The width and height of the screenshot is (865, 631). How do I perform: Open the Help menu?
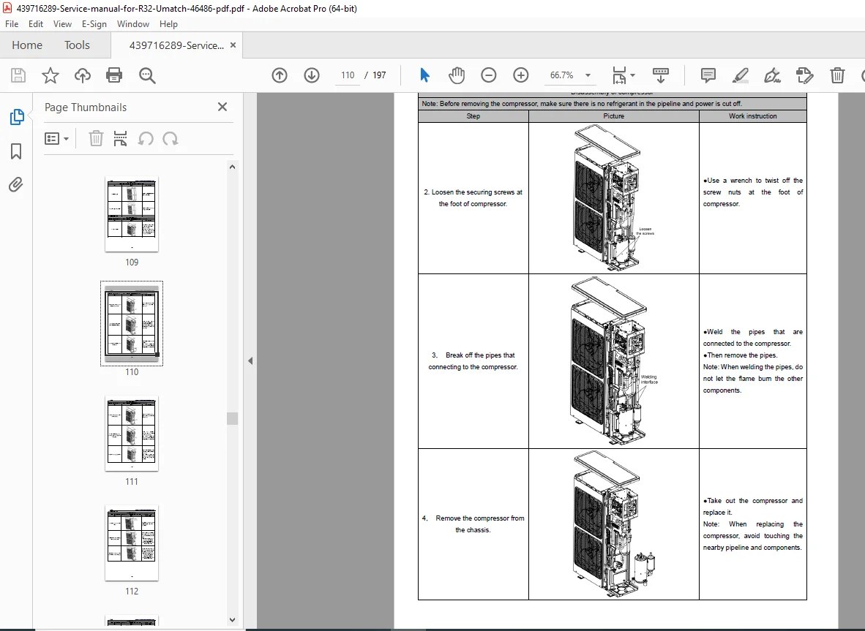tap(168, 24)
